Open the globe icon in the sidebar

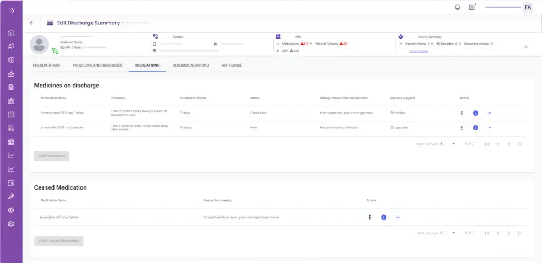click(11, 210)
